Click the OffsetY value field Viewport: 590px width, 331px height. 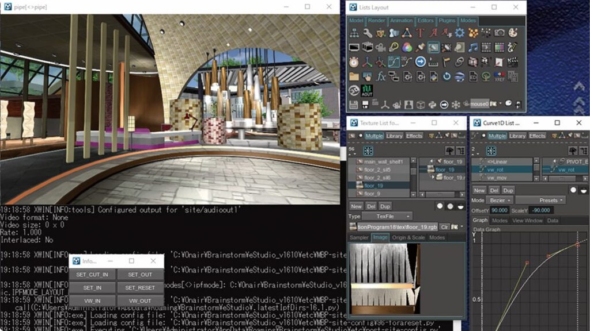[499, 210]
